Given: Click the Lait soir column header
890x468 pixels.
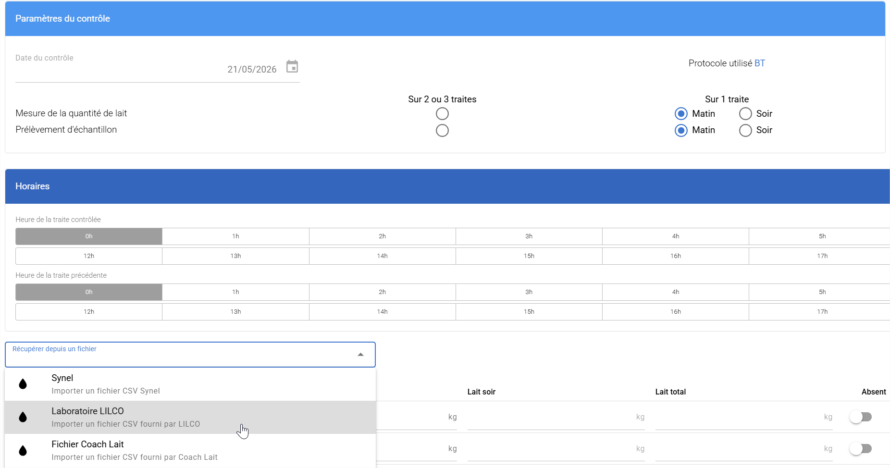Looking at the screenshot, I should coord(481,392).
